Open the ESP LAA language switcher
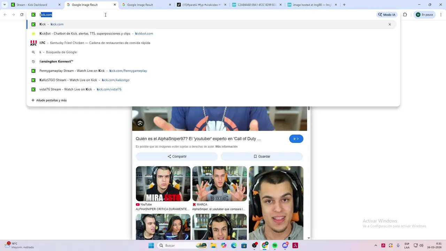The height and width of the screenshot is (251, 446). point(407,245)
